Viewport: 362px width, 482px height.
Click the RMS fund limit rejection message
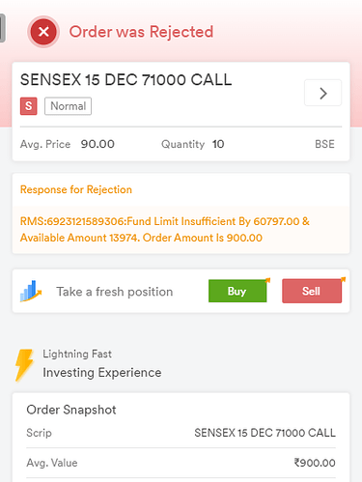pos(165,230)
